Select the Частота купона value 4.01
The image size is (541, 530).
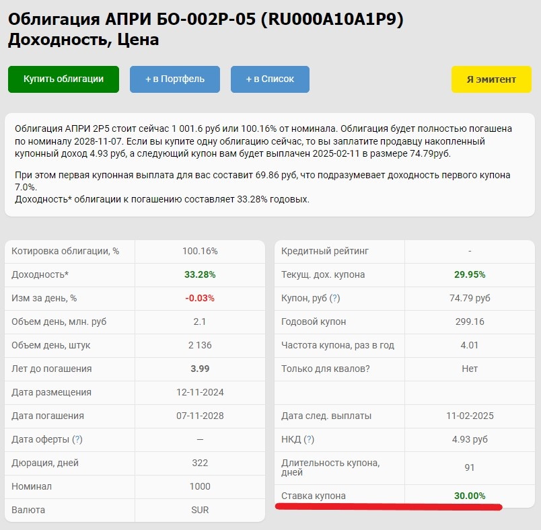tap(470, 345)
